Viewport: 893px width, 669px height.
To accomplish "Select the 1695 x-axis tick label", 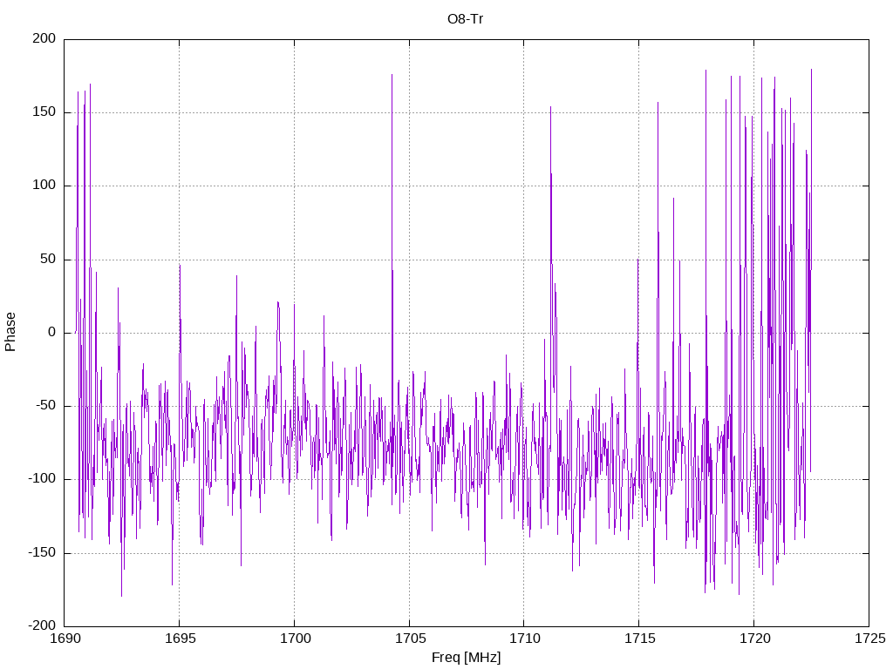I will point(181,639).
